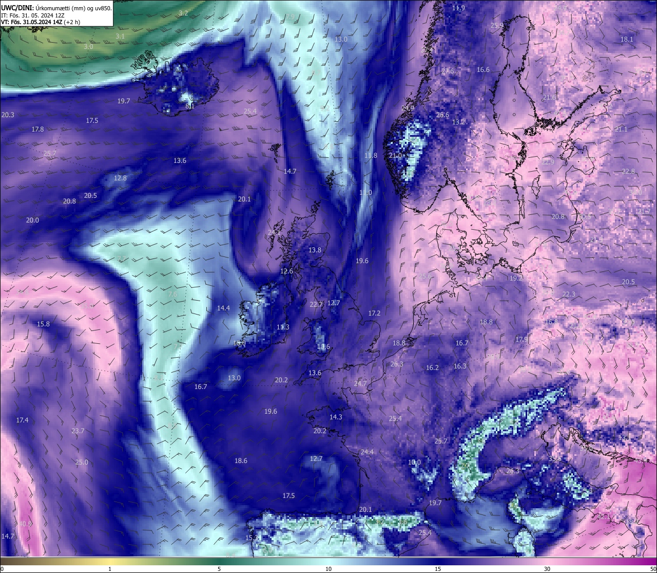This screenshot has width=657, height=573.
Task: Click the 20.3 value label
Action: pyautogui.click(x=8, y=115)
